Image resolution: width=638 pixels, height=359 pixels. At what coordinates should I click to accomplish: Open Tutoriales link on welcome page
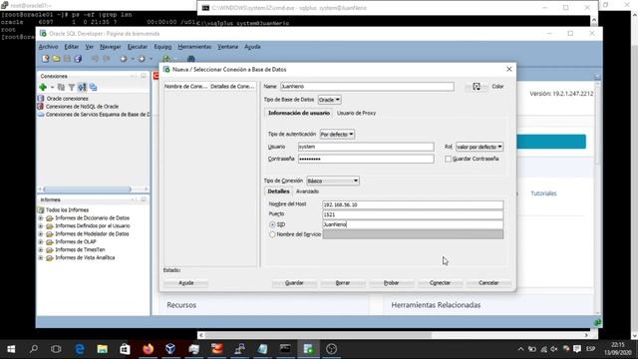pos(543,193)
